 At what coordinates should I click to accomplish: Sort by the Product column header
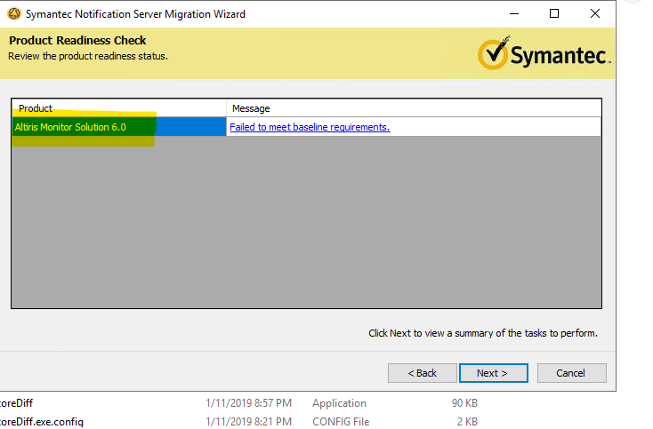tap(119, 108)
